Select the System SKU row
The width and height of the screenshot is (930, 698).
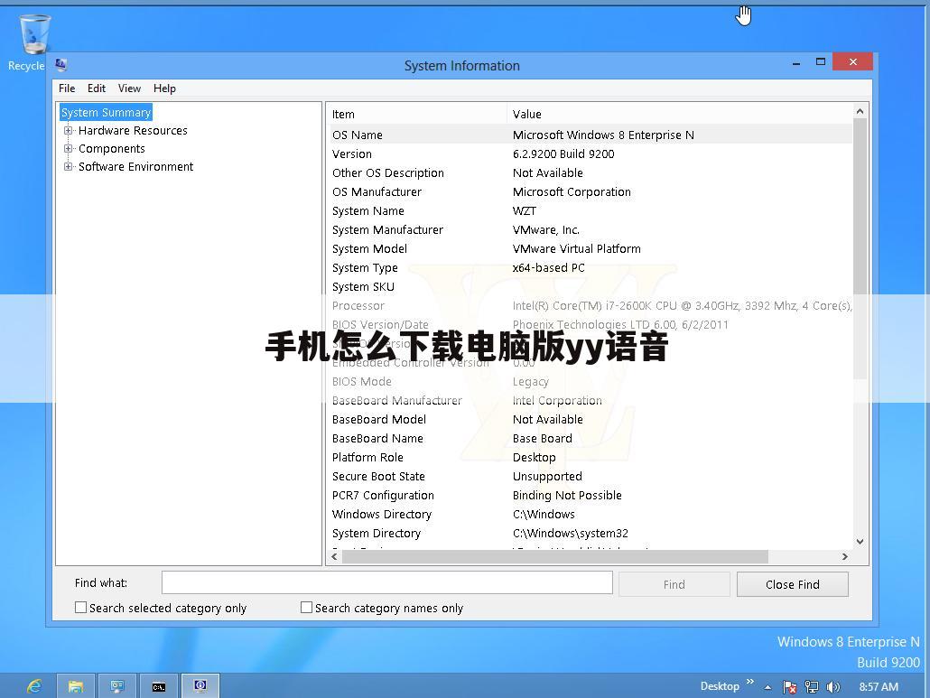point(591,286)
